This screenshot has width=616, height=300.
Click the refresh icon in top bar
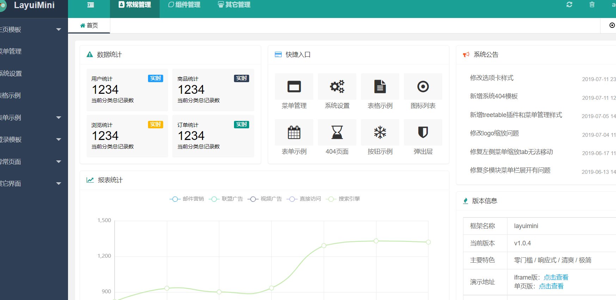569,5
